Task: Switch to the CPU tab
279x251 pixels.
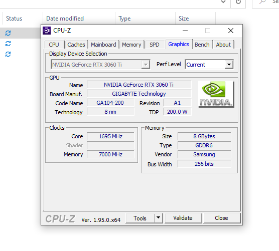Action: click(x=54, y=45)
